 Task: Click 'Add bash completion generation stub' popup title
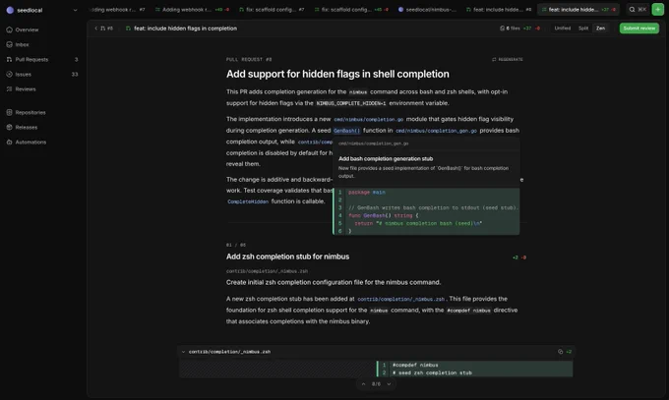click(x=386, y=158)
